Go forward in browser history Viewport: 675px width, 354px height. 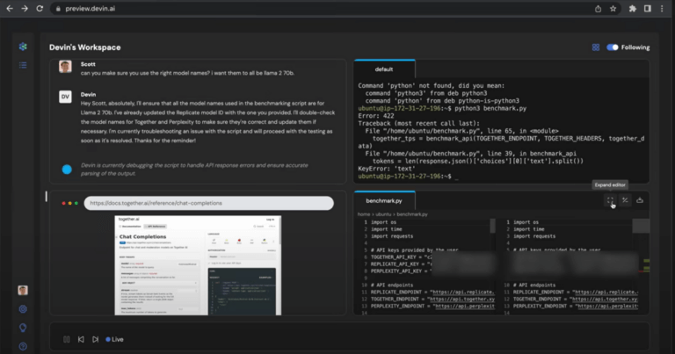point(25,9)
